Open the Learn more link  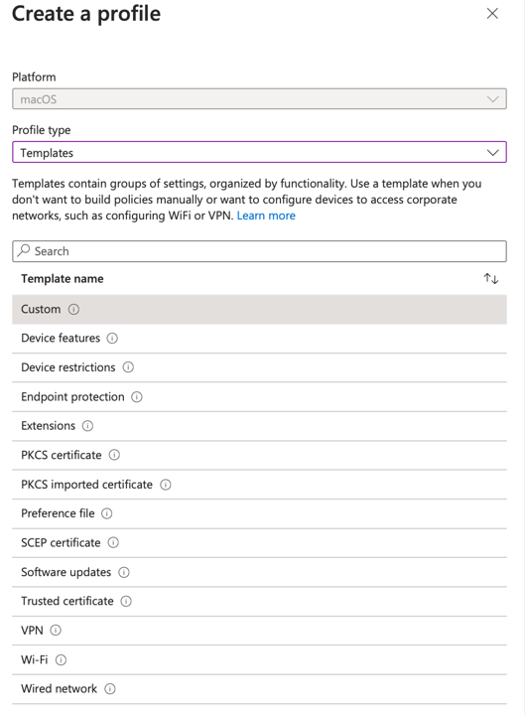click(266, 215)
